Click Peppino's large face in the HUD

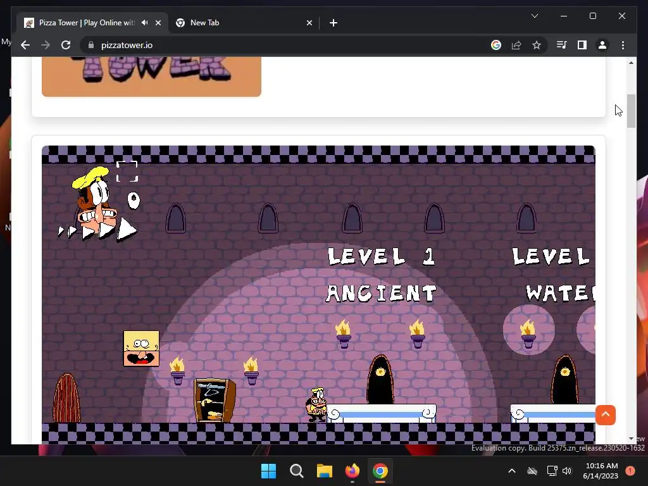(95, 201)
